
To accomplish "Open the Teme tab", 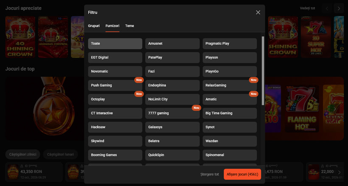I will click(x=129, y=26).
